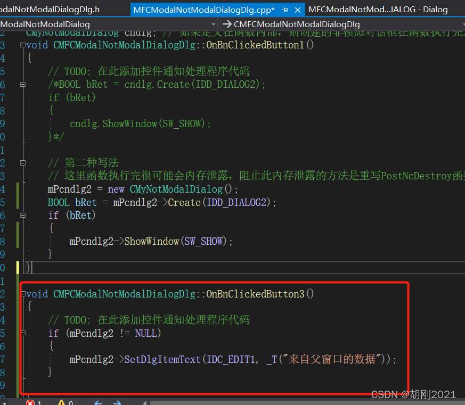Click the 'mPcndlg2->ShowWindow(SW_SHOW);' line

tap(151, 242)
